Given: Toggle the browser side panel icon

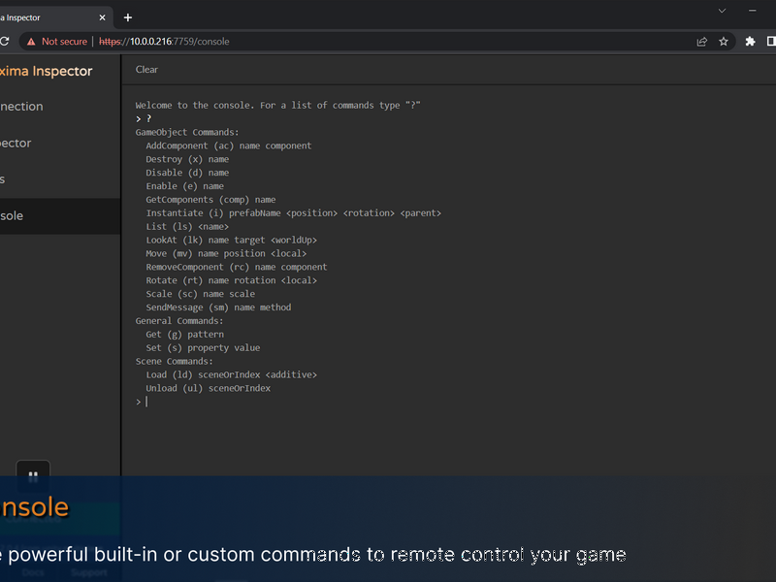Looking at the screenshot, I should click(x=771, y=42).
